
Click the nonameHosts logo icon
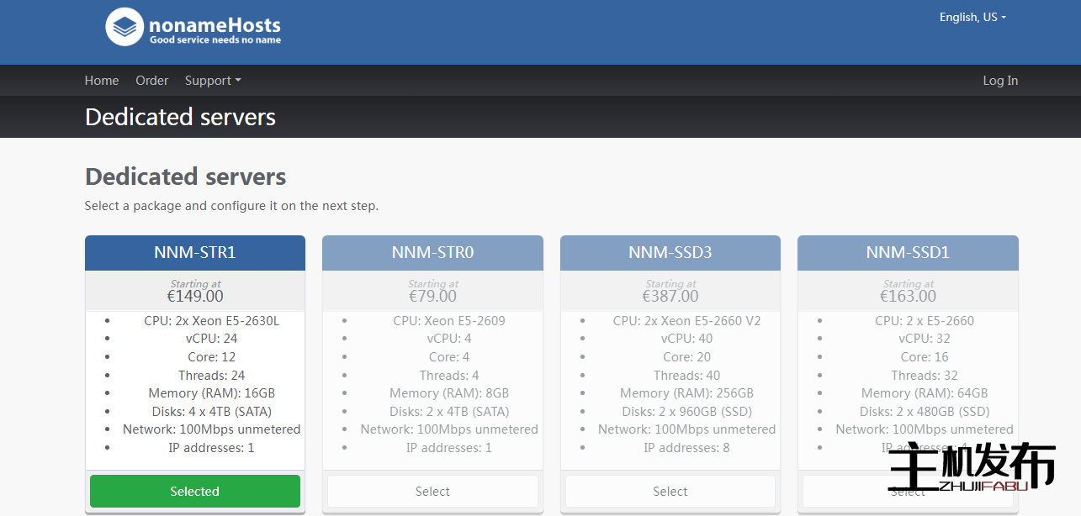124,26
